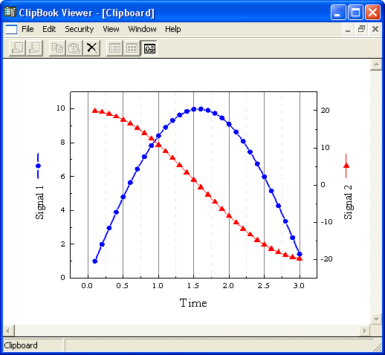Open the document control menu icon left of File

11,29
